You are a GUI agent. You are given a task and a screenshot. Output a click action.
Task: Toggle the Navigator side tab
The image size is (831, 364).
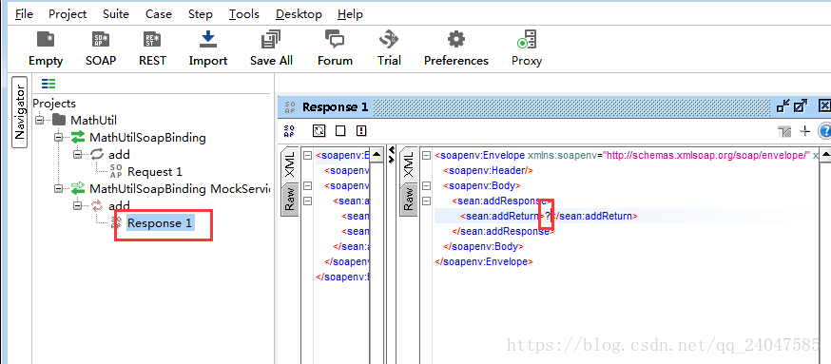(x=20, y=111)
